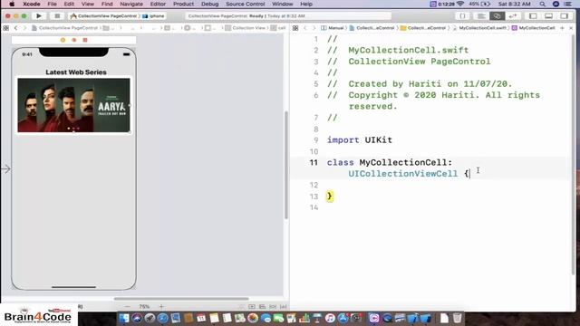Toggle the inspectors panel visibility
Viewport: 580px width, 326px height.
(564, 16)
